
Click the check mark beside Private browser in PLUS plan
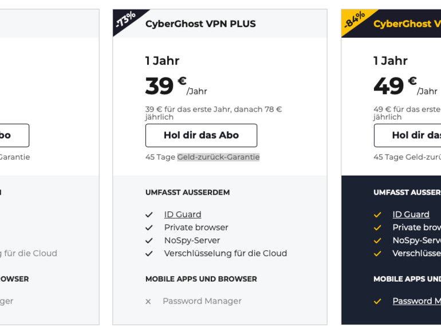(x=149, y=228)
